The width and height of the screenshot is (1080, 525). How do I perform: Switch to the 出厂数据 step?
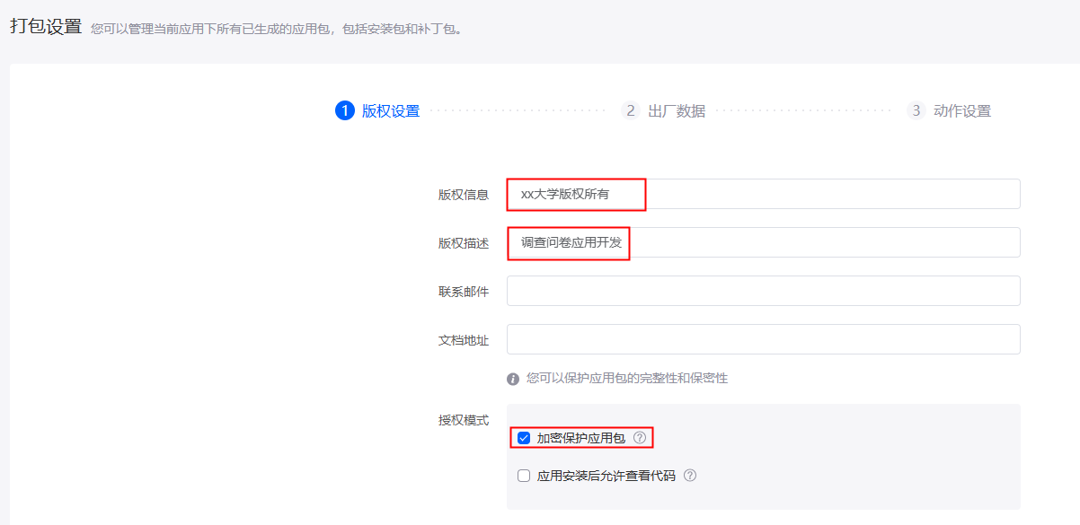tap(677, 111)
